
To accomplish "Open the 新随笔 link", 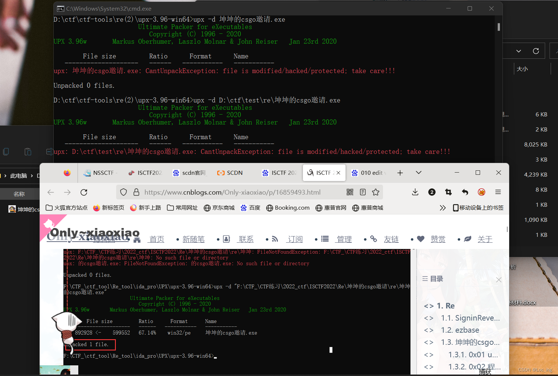I will pyautogui.click(x=193, y=239).
